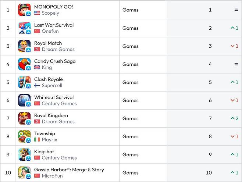Click the Royal Kingdom app icon
The width and height of the screenshot is (242, 182).
[x=24, y=118]
